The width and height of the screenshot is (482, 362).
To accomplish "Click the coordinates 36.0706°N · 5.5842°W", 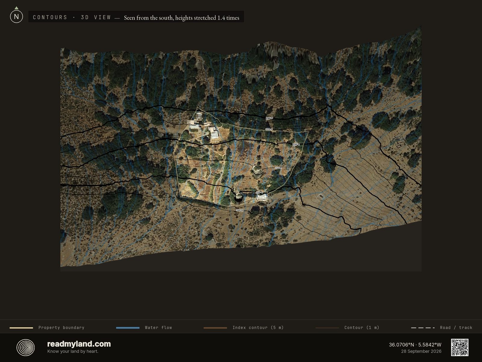I will click(415, 345).
